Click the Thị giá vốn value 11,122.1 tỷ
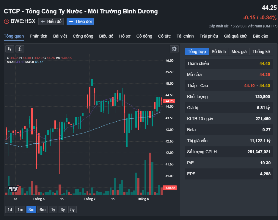The image size is (278, 220). [x=260, y=141]
